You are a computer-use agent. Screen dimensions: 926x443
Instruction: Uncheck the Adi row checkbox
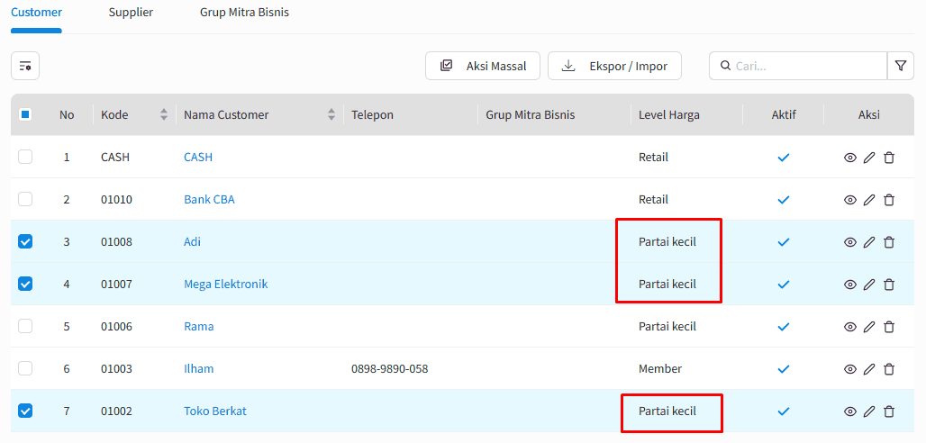tap(25, 241)
